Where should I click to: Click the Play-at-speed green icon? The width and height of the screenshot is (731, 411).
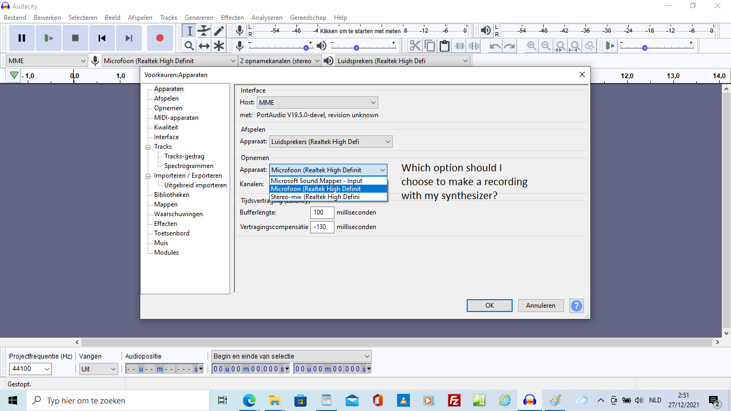point(610,45)
